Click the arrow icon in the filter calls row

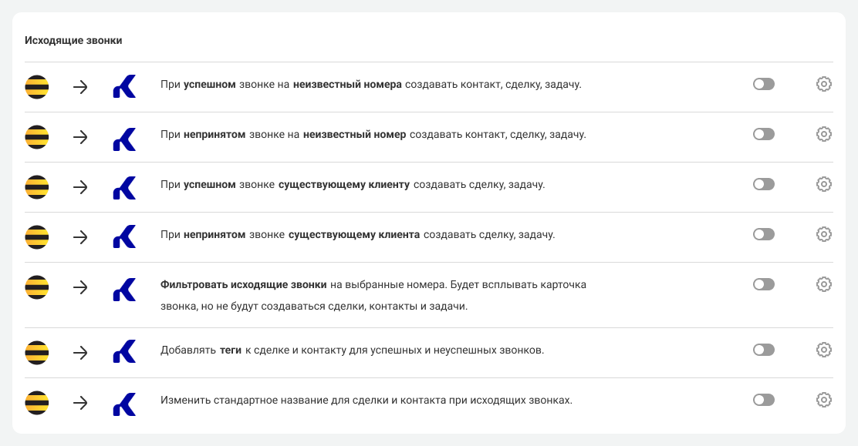(80, 287)
